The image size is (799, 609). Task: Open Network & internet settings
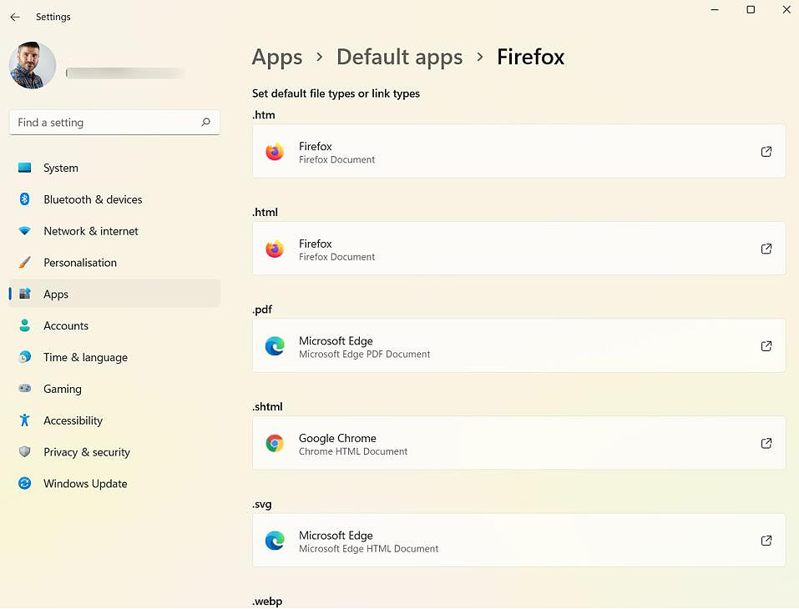pyautogui.click(x=114, y=231)
